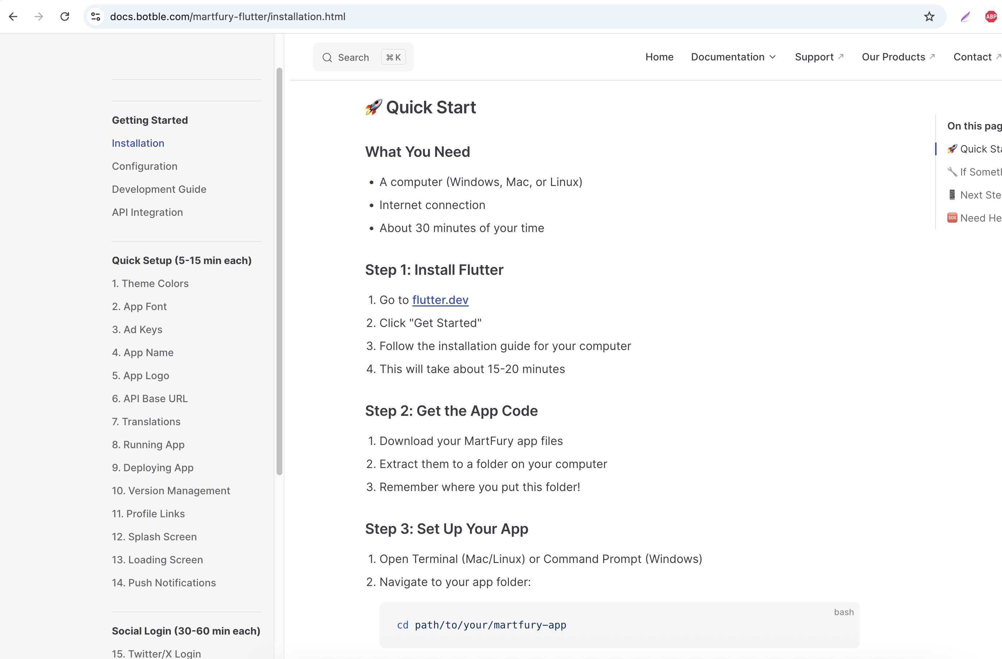Open the Support external link
Screen dimensions: 1002x659
pyautogui.click(x=819, y=57)
